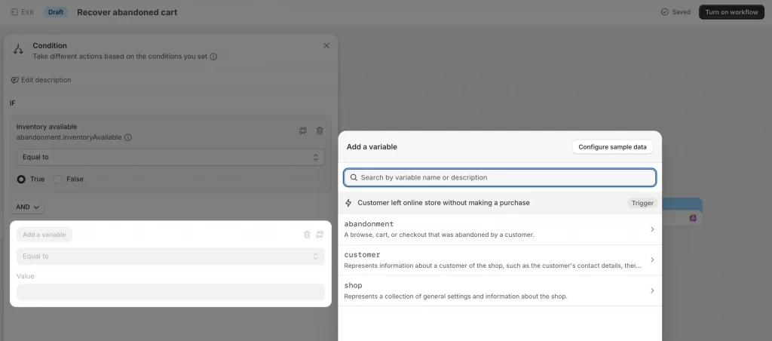Expand the shop variable

click(x=500, y=290)
